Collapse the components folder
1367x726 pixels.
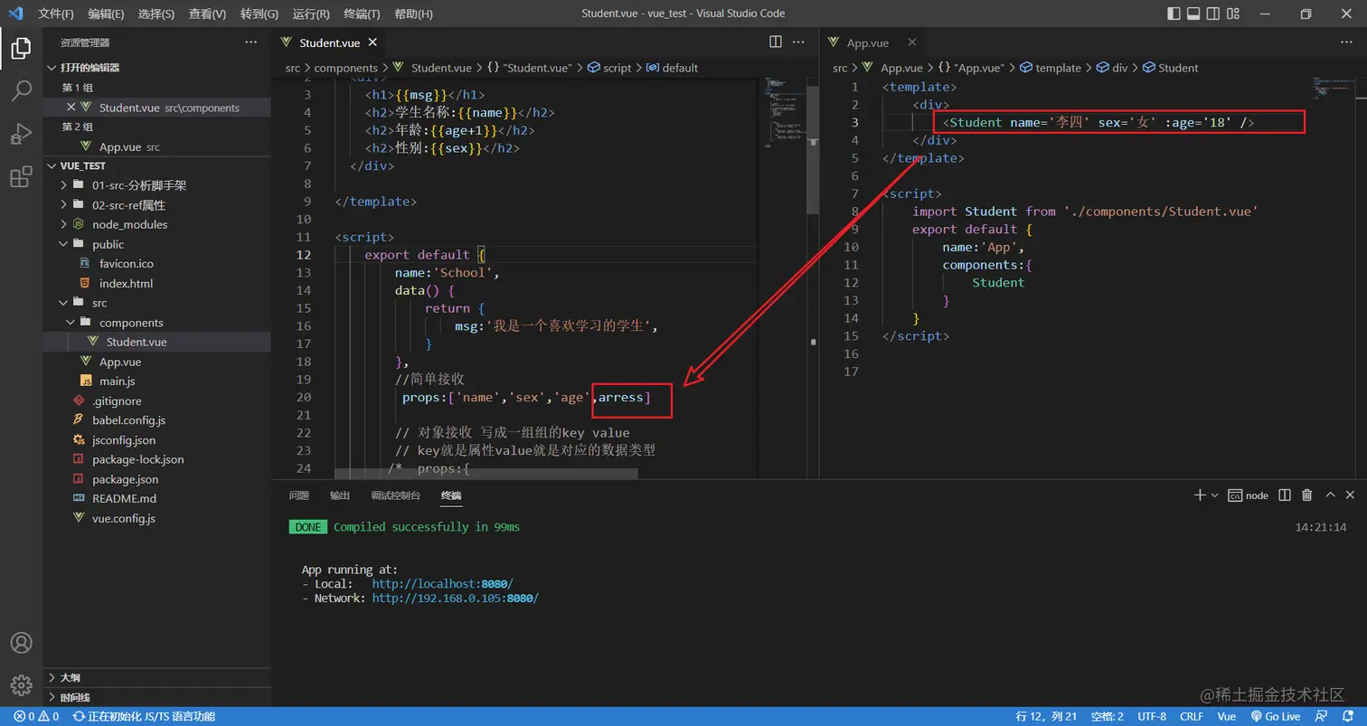(71, 323)
